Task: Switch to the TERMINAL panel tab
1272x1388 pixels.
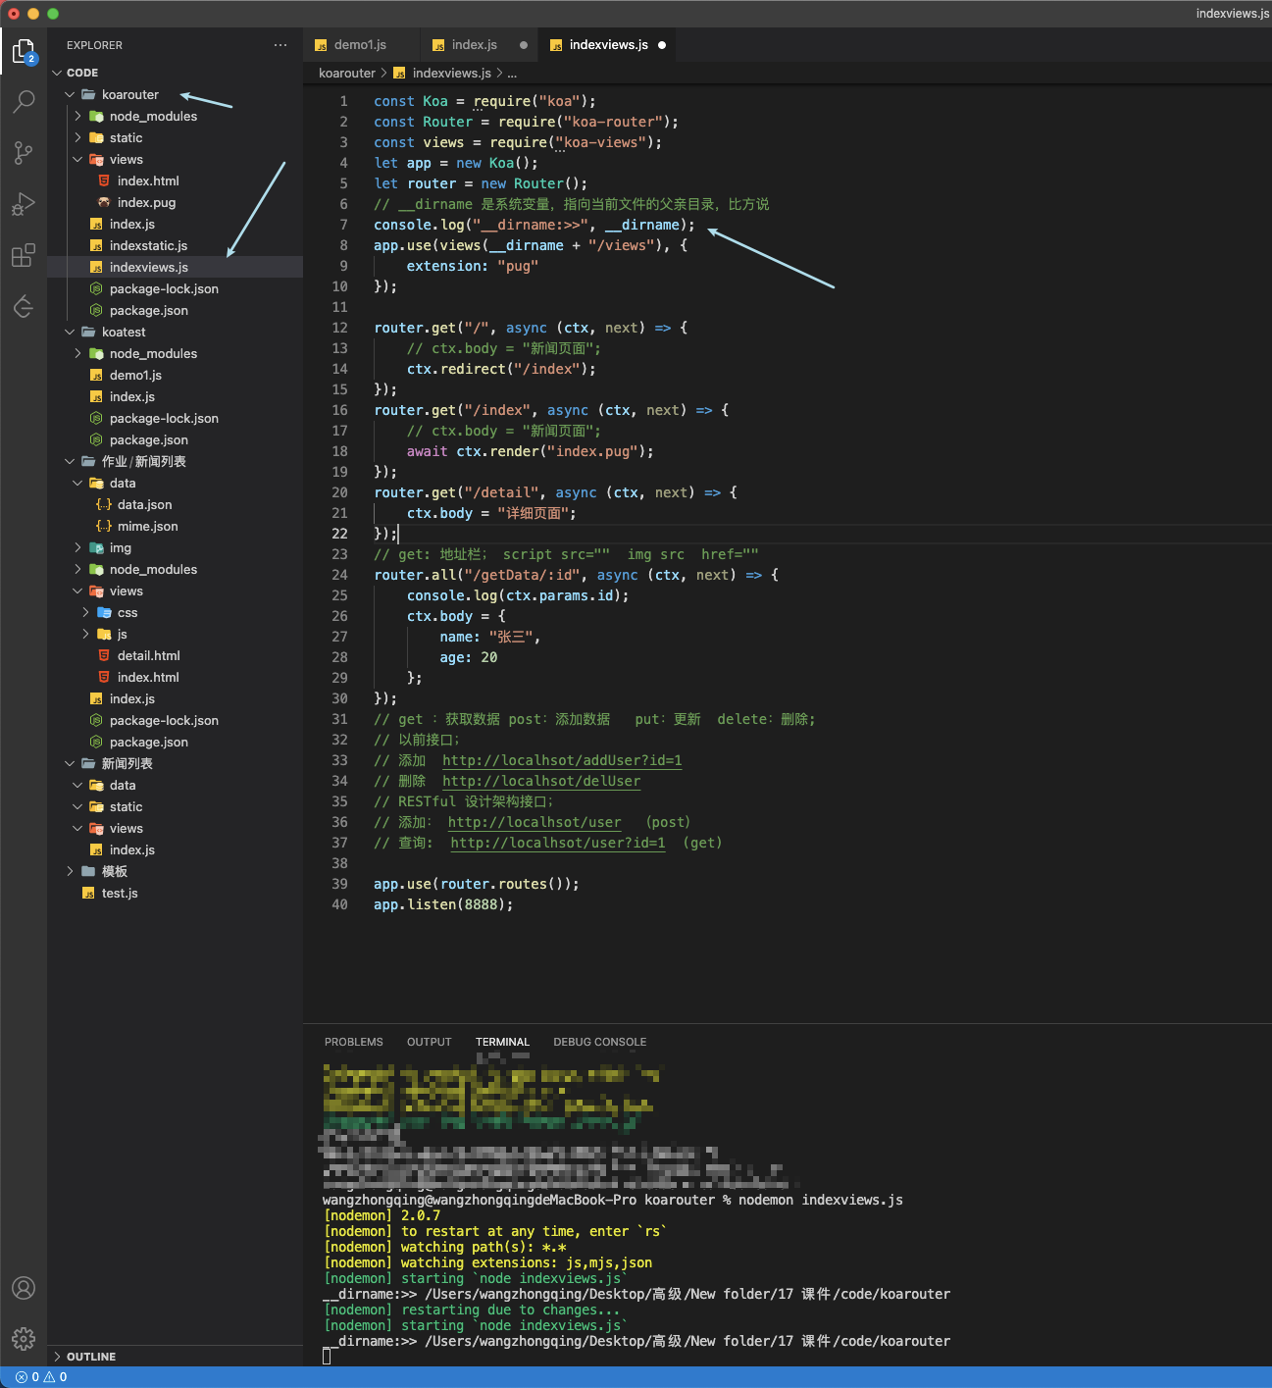Action: [x=502, y=1042]
